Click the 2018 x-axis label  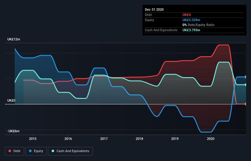click(x=139, y=139)
